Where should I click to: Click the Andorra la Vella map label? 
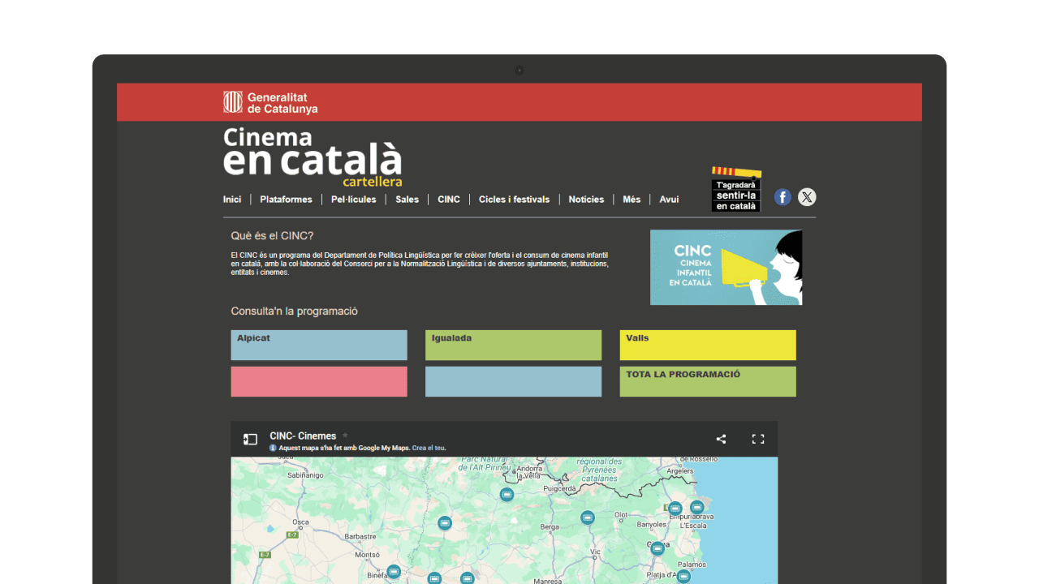tap(528, 472)
